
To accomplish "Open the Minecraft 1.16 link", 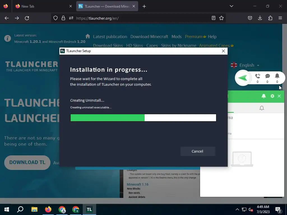I will [x=138, y=184].
